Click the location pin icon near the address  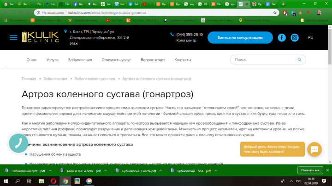pyautogui.click(x=65, y=31)
